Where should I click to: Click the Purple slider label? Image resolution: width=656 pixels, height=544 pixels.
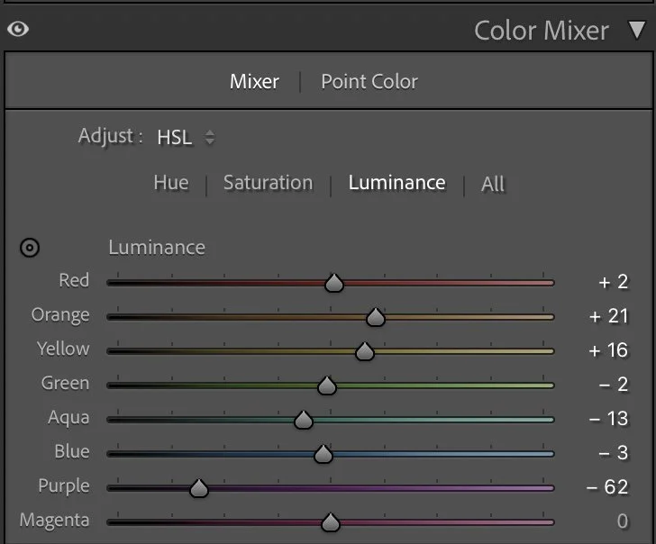(x=64, y=486)
